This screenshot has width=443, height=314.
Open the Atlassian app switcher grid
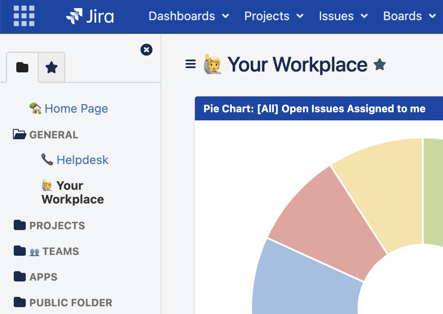(24, 16)
